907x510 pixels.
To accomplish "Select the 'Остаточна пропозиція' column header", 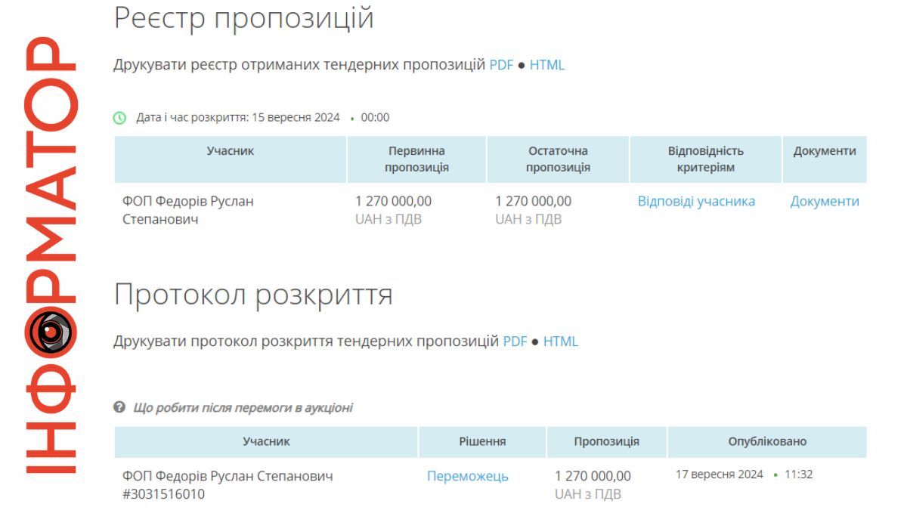I will [557, 159].
